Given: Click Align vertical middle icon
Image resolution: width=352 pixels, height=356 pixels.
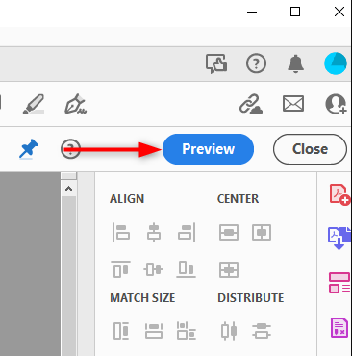Looking at the screenshot, I should (x=153, y=269).
